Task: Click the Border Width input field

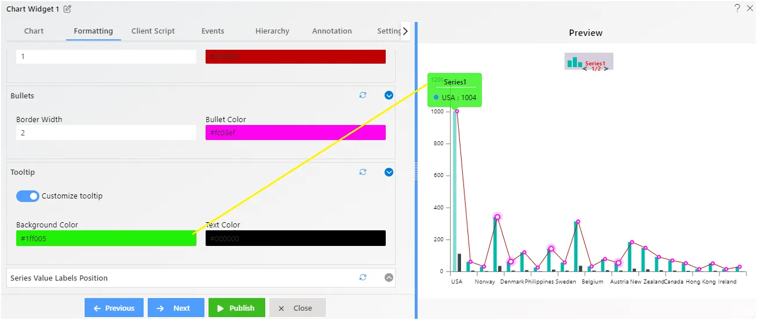Action: click(106, 133)
